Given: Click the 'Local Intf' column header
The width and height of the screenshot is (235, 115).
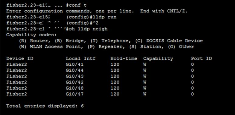Looking at the screenshot, I should (x=81, y=58).
